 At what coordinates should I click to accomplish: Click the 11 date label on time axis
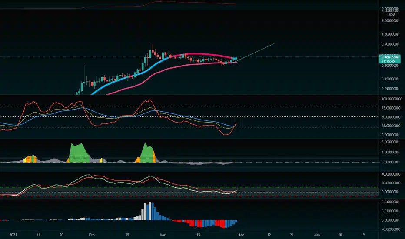click(x=39, y=235)
